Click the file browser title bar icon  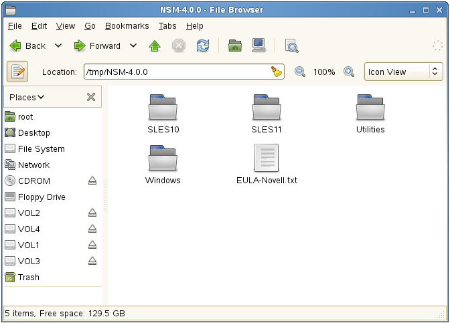11,10
